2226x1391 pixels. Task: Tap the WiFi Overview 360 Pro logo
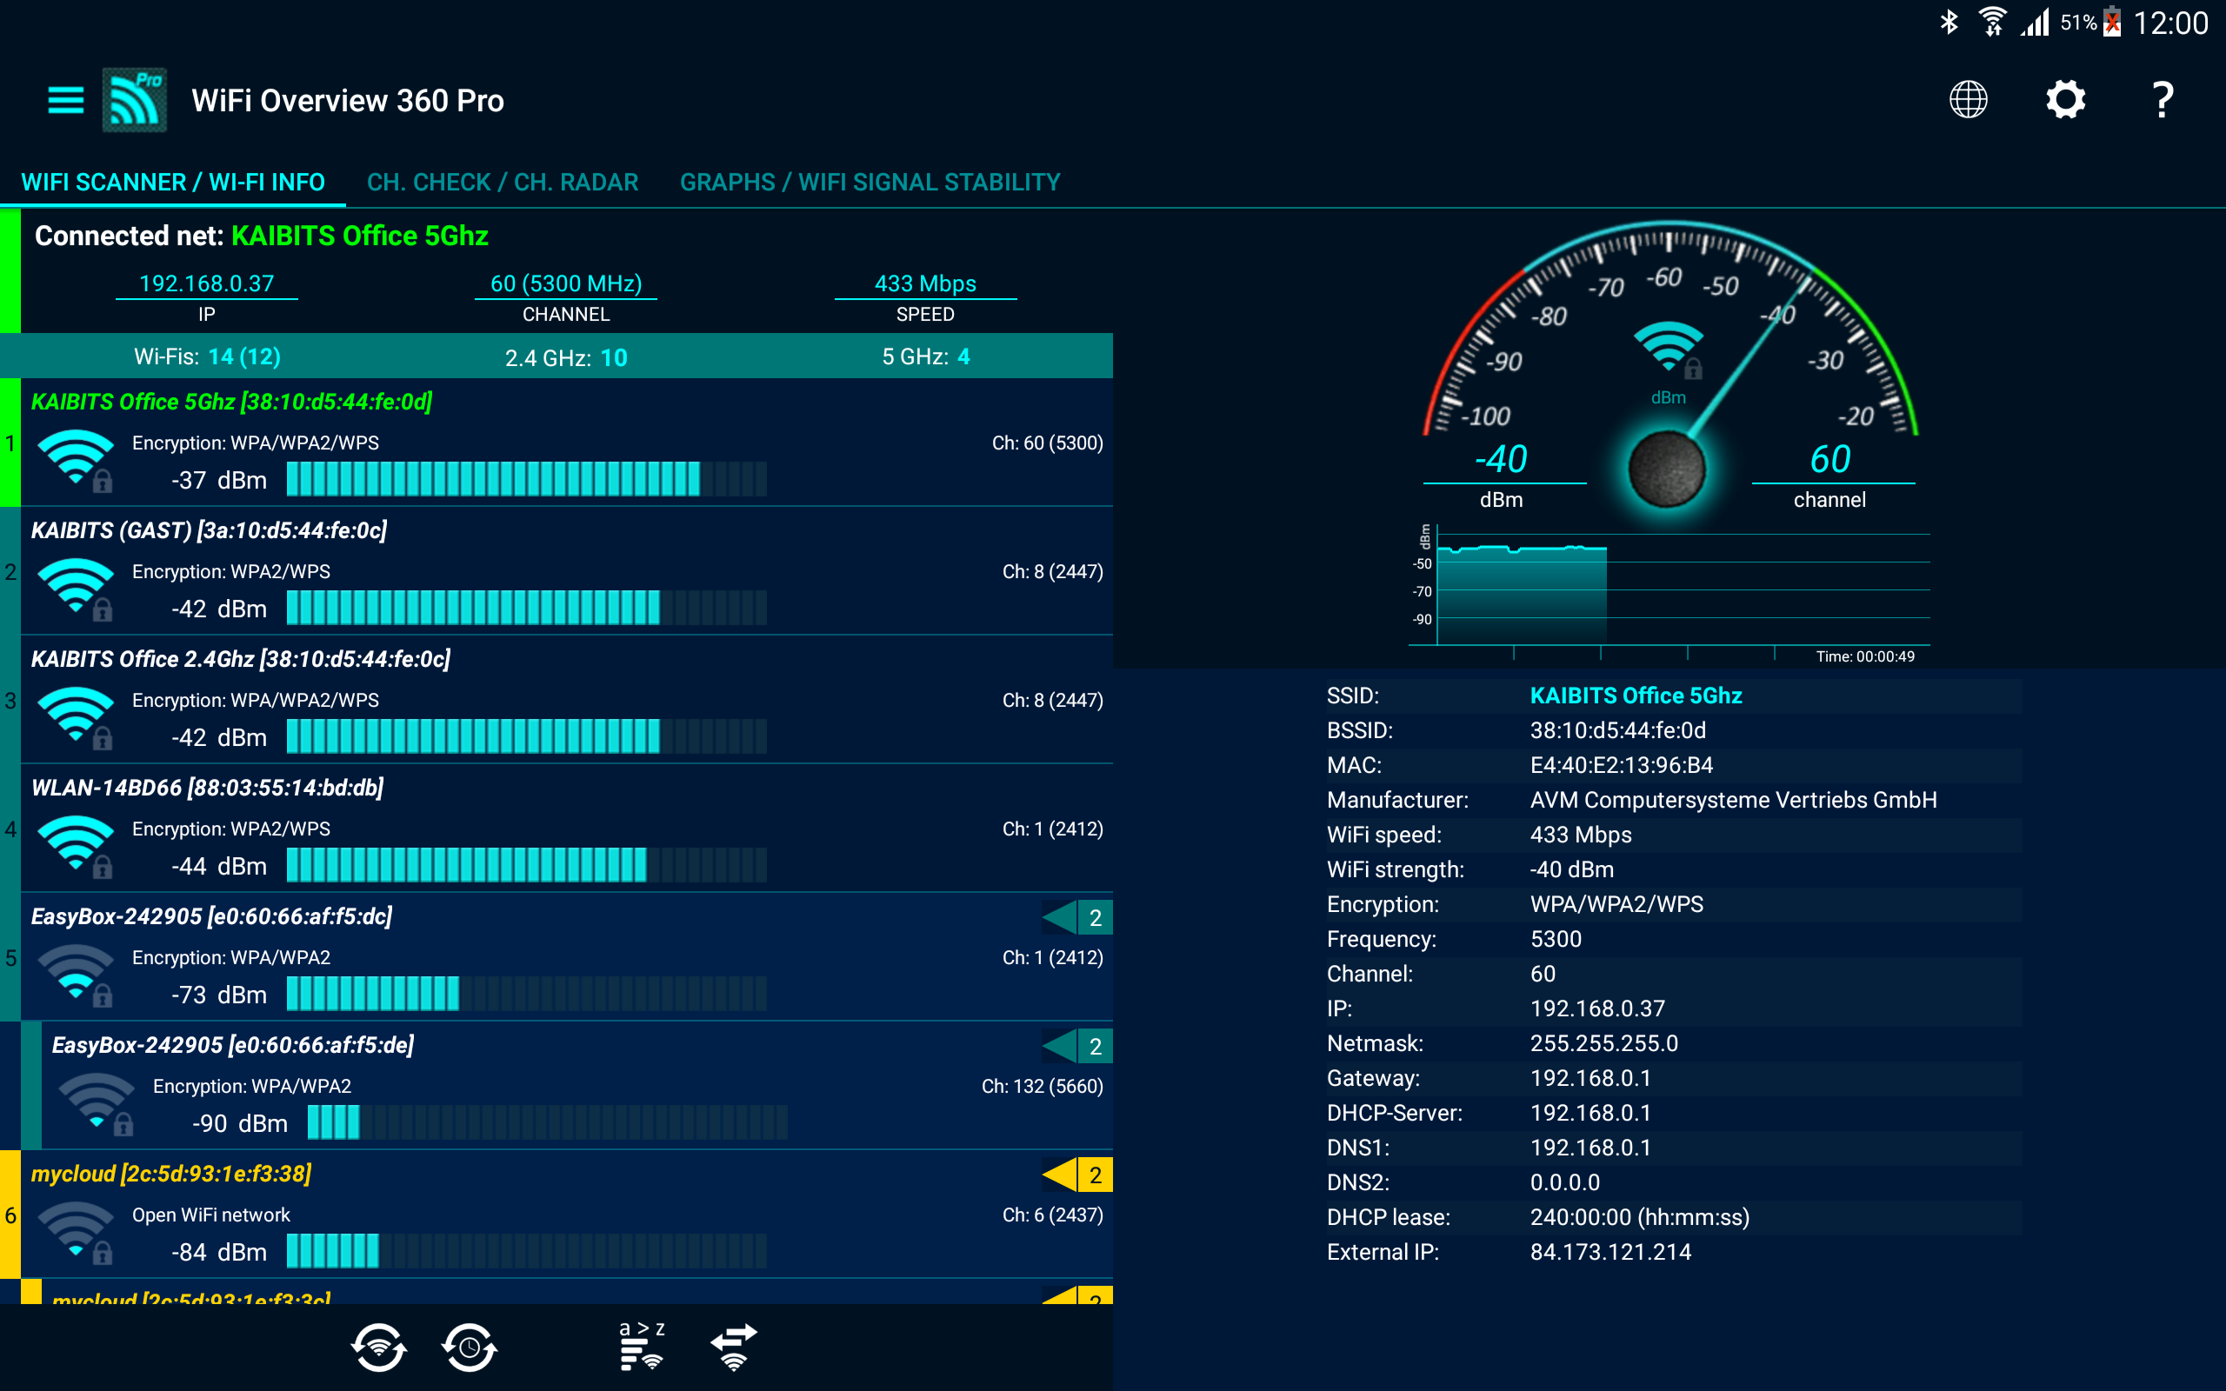pos(134,99)
